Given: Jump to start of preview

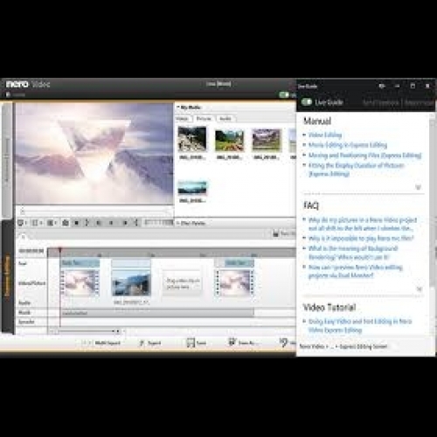Looking at the screenshot, I should click(87, 223).
